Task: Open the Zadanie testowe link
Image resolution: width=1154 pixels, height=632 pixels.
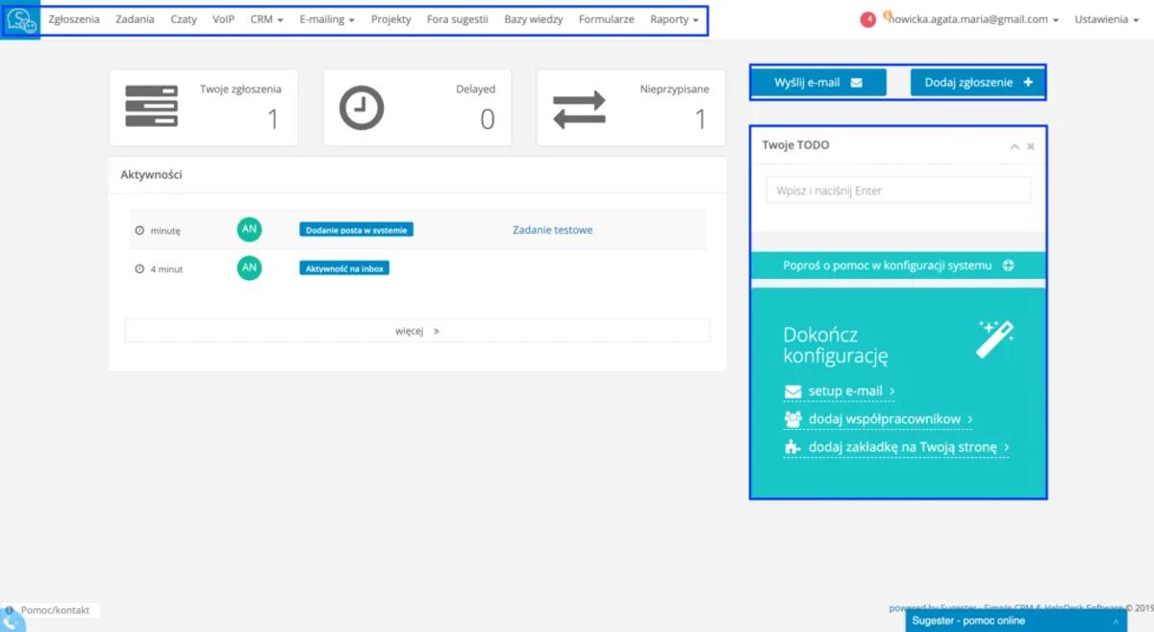Action: [x=553, y=230]
